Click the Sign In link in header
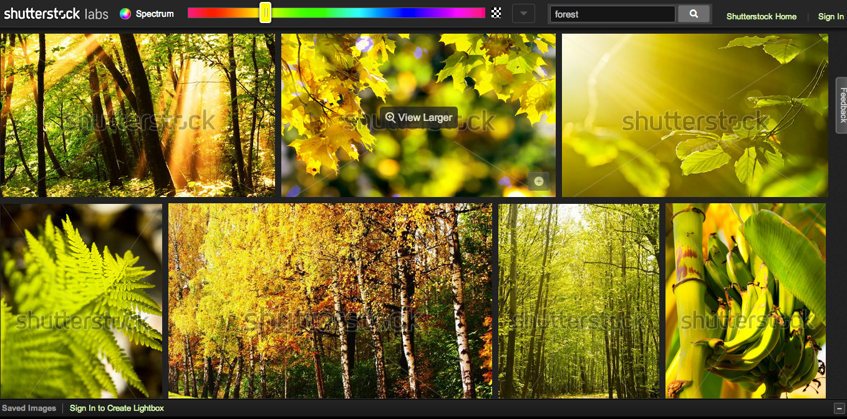 [831, 16]
